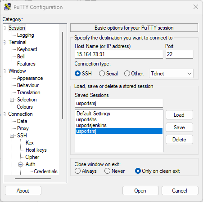Collapse the Auth tree node
The image size is (203, 202).
(20, 164)
